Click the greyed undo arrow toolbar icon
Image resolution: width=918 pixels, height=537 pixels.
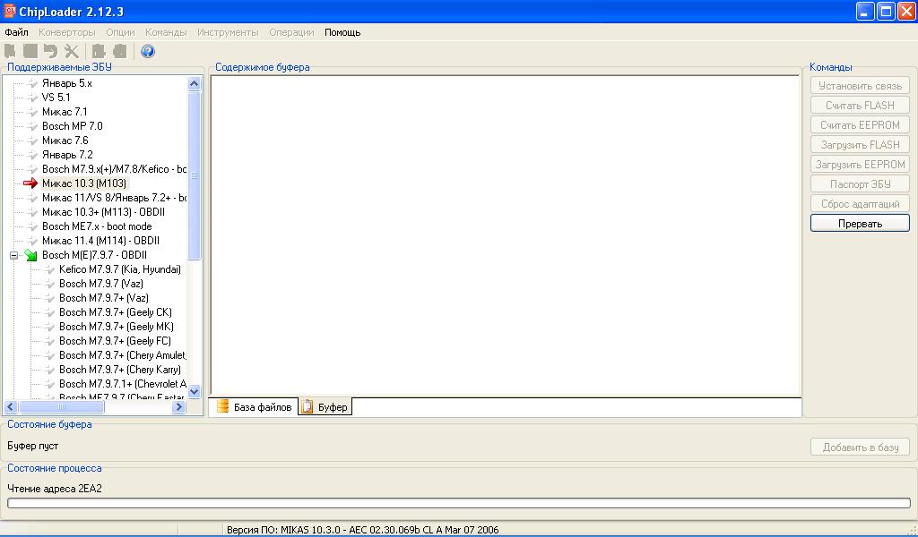point(51,51)
